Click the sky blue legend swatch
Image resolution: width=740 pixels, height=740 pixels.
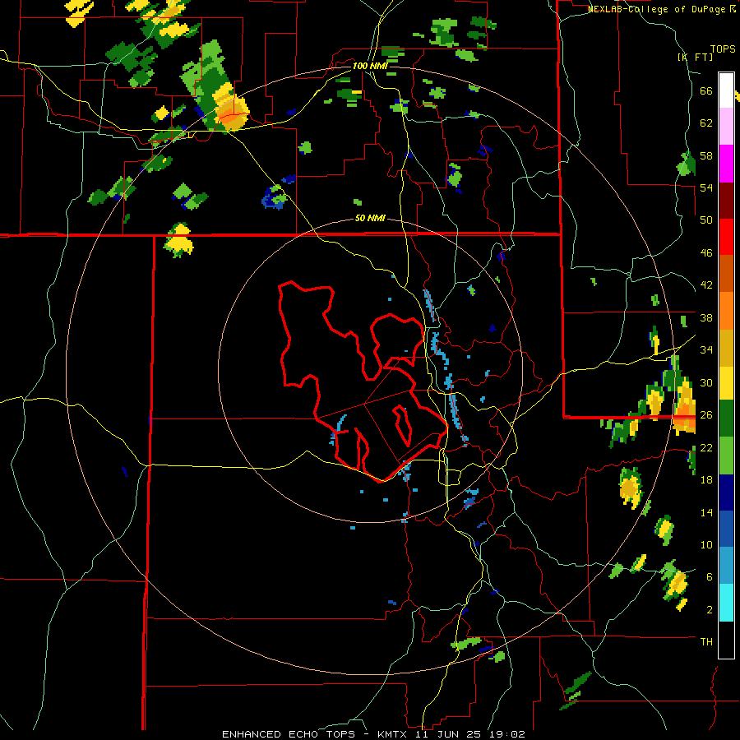(726, 566)
